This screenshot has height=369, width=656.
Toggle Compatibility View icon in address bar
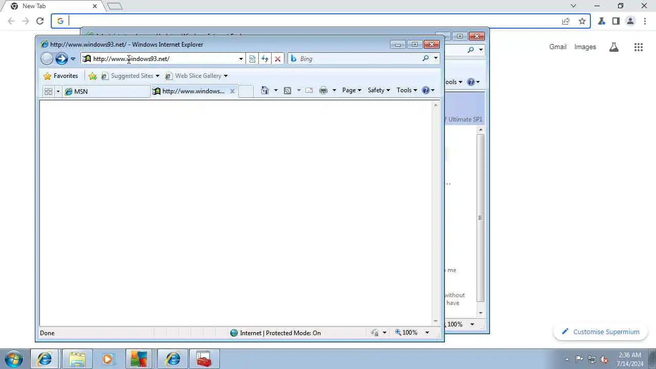252,59
